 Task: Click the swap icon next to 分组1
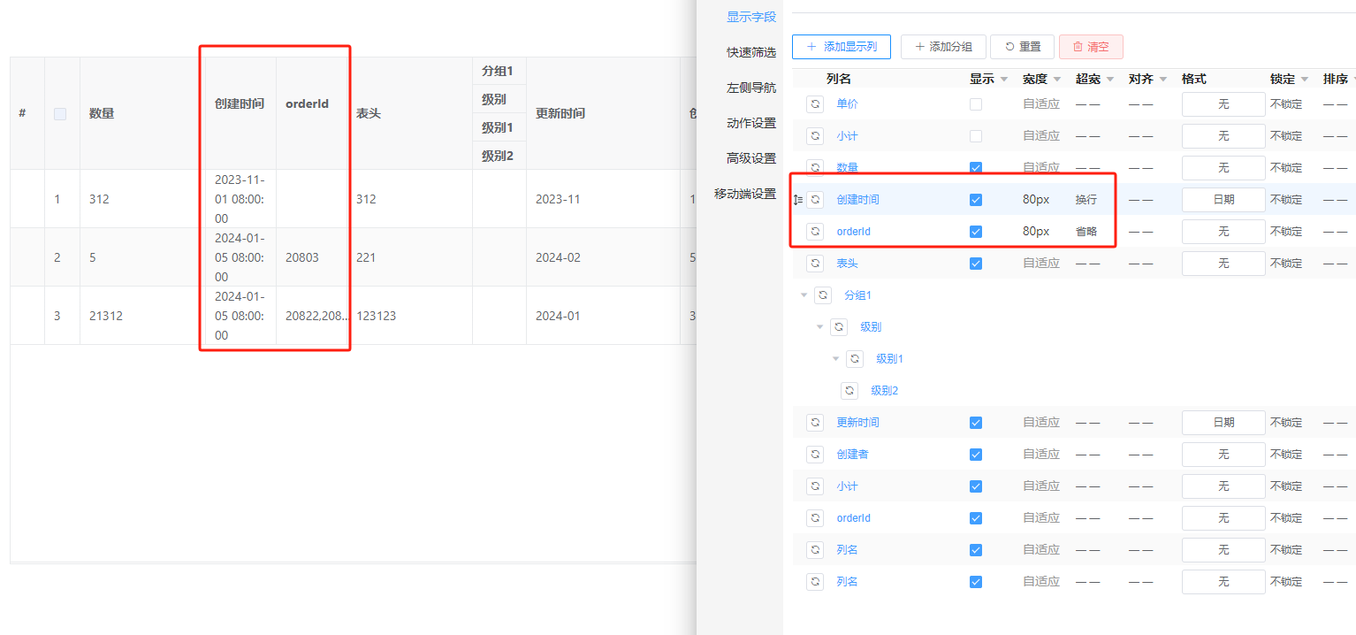click(x=822, y=295)
